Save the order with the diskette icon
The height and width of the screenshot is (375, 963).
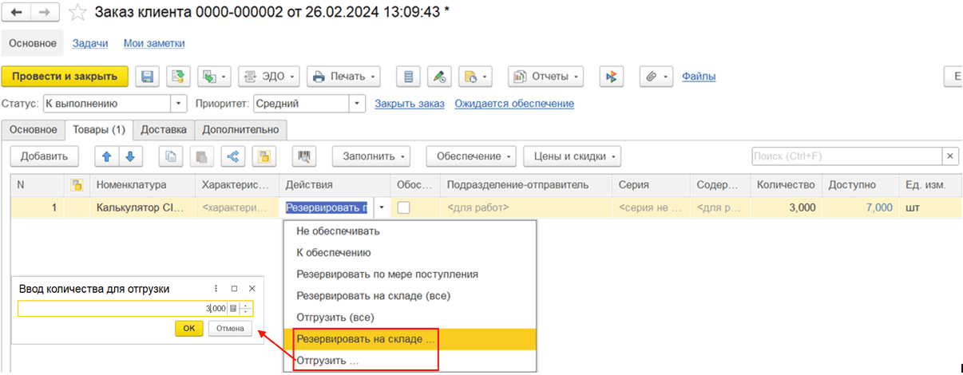147,77
